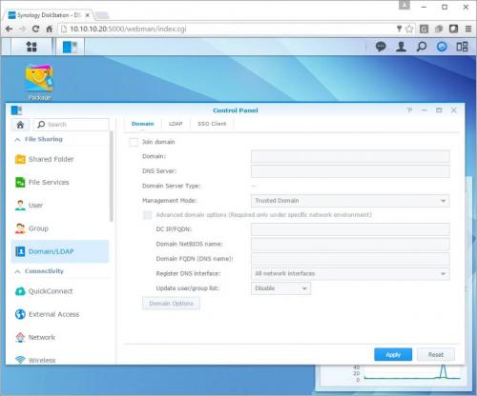Click the Apply button
Image resolution: width=477 pixels, height=396 pixels.
pyautogui.click(x=393, y=355)
